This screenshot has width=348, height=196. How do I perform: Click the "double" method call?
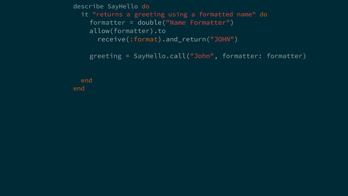point(149,23)
